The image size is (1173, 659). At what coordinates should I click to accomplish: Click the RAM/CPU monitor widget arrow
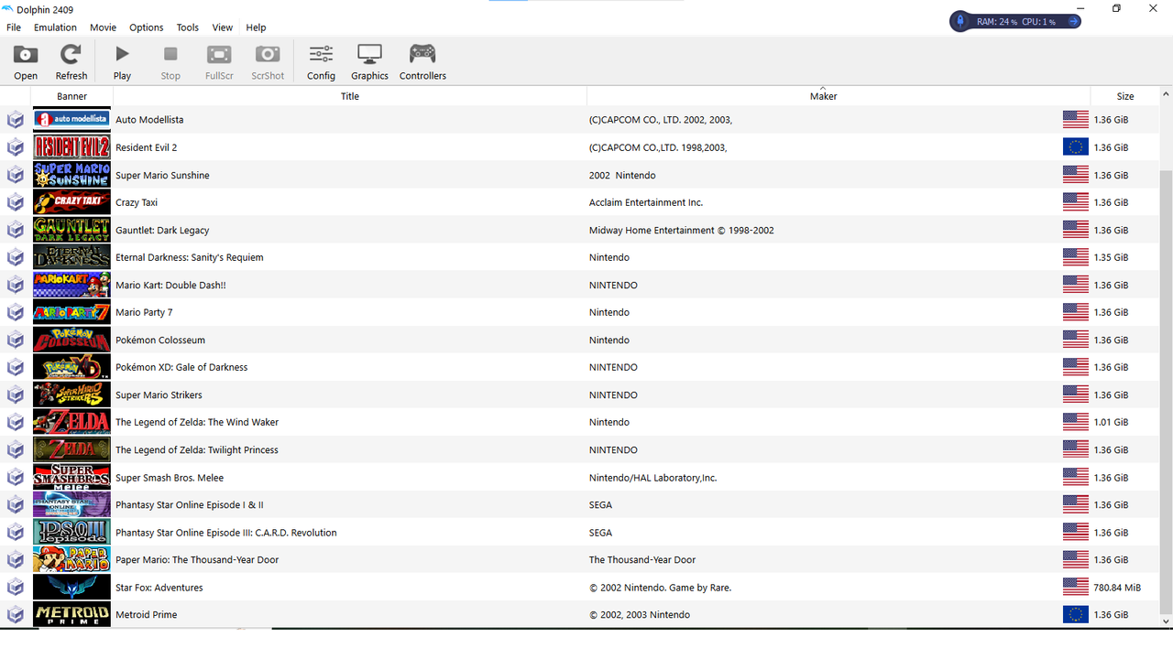(1073, 21)
